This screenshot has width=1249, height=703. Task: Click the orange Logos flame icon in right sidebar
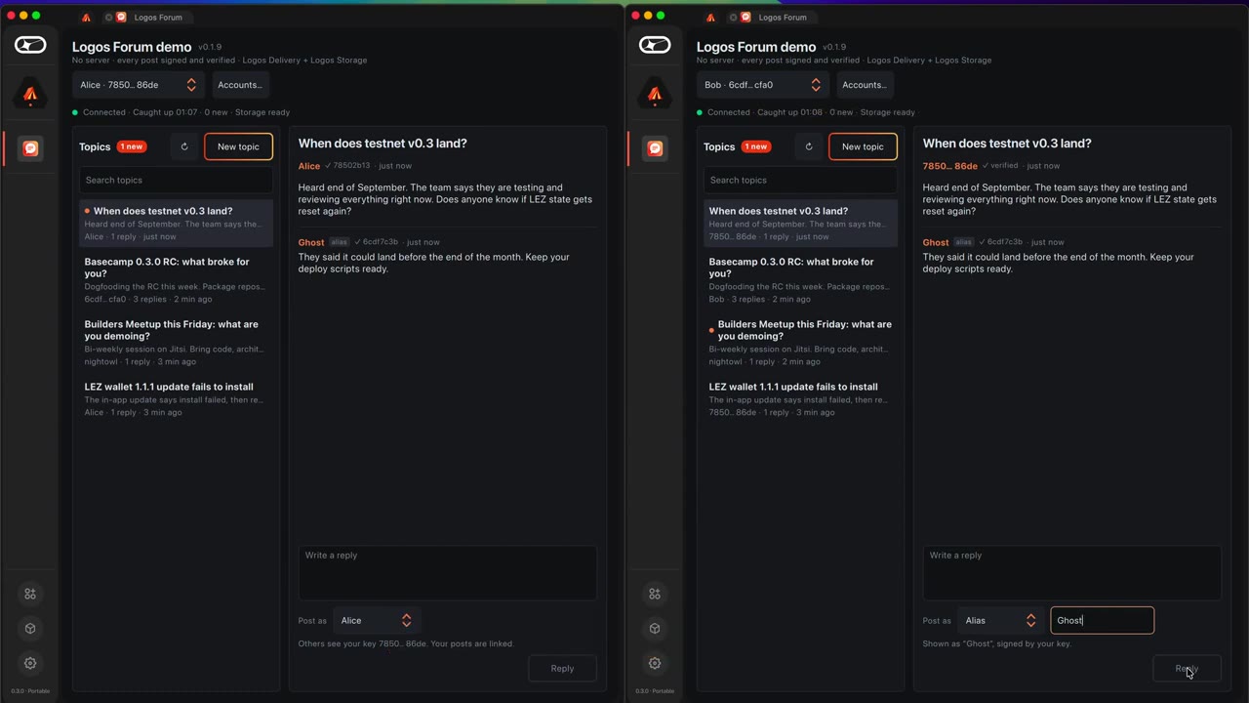pos(655,95)
